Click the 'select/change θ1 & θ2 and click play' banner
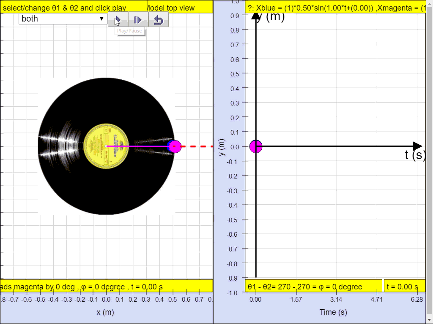This screenshot has width=433, height=324. click(74, 8)
